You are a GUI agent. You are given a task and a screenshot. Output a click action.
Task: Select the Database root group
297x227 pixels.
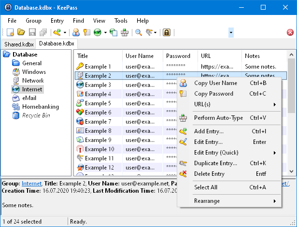pos(25,55)
